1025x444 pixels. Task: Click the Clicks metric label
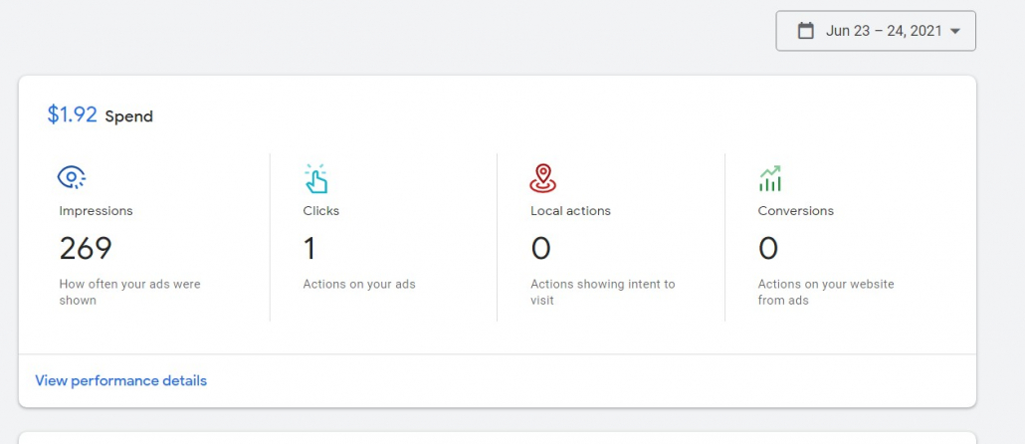(x=321, y=211)
